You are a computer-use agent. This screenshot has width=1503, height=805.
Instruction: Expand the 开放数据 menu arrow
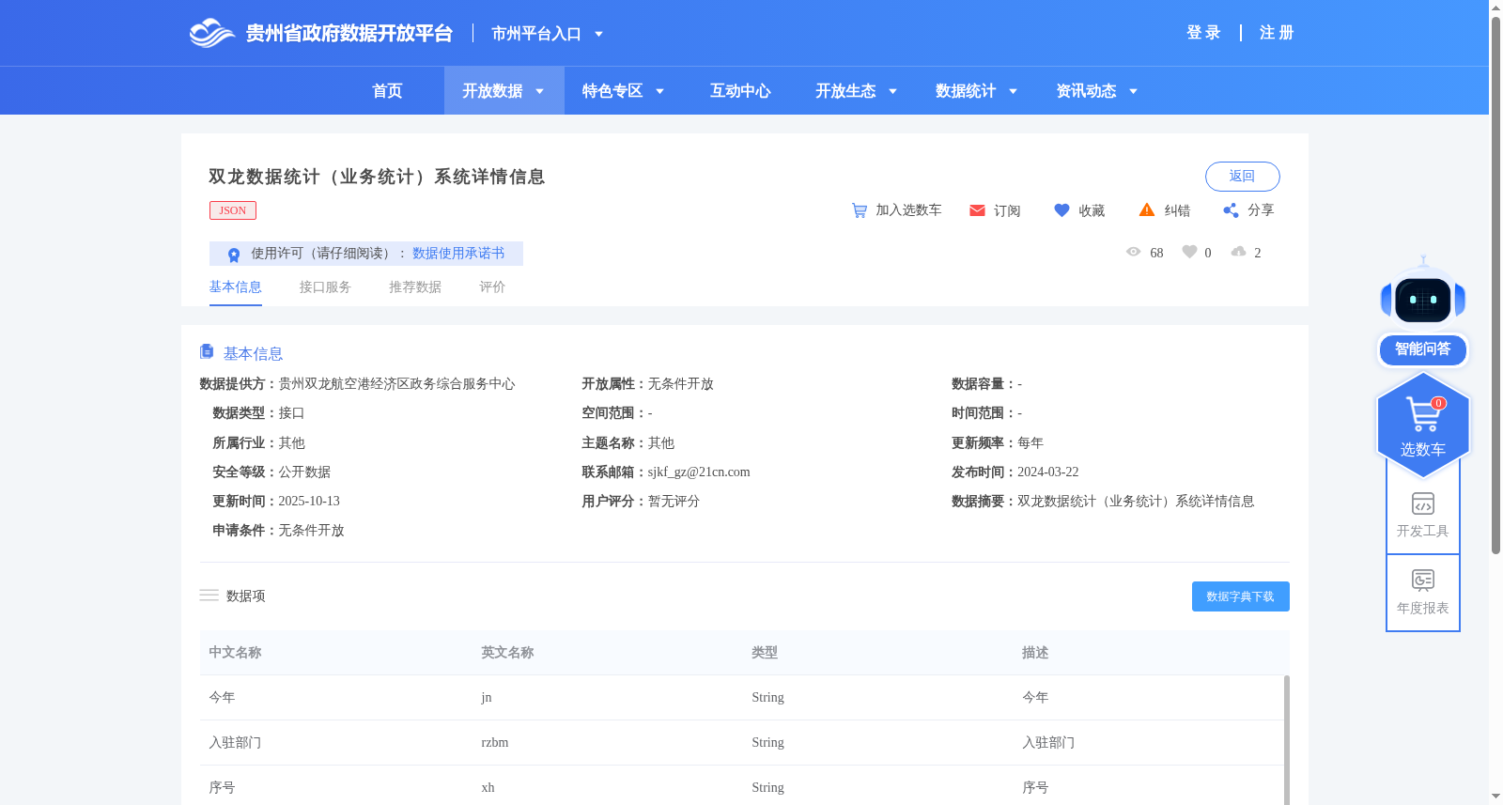click(539, 91)
